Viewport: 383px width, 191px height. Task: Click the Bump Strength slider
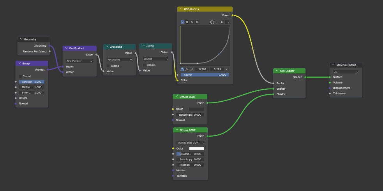point(32,82)
